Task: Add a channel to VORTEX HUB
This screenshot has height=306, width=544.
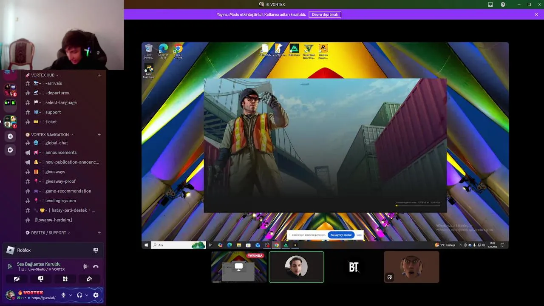Action: 99,75
